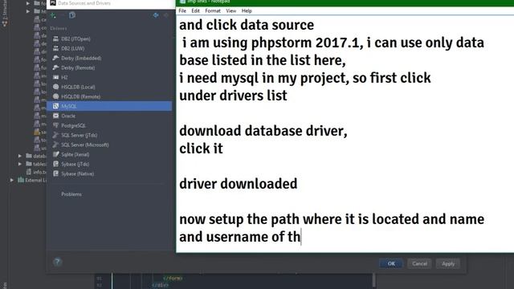Screen dimensions: 514x289
Task: Click the Problems entry in dialog sidebar
Action: click(71, 194)
